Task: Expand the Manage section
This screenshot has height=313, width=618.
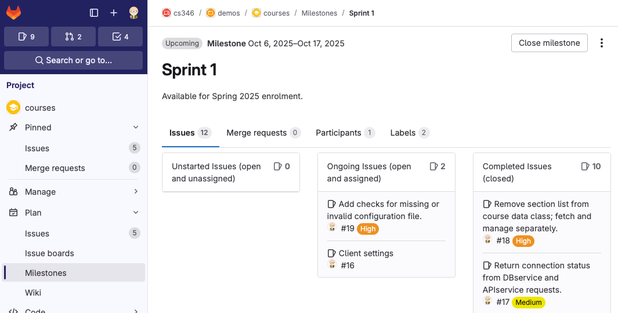Action: pos(136,192)
